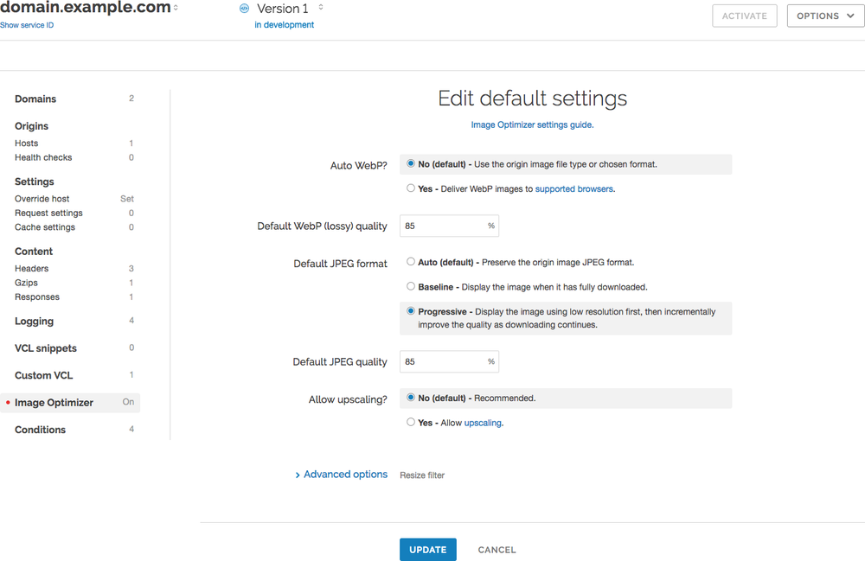Select Baseline JPEG format option
865x561 pixels.
coord(411,286)
